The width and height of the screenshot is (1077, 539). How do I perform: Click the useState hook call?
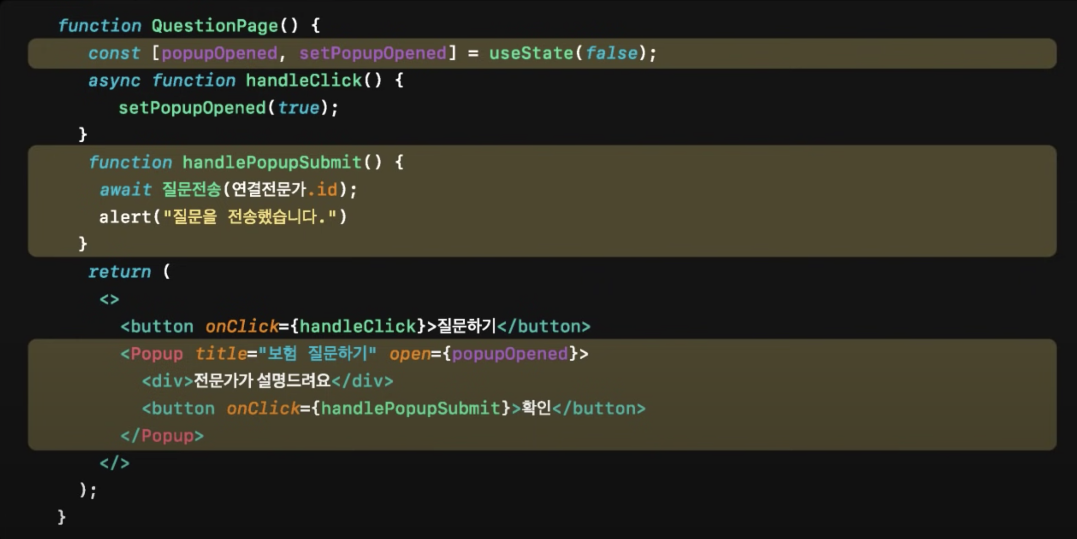click(531, 53)
